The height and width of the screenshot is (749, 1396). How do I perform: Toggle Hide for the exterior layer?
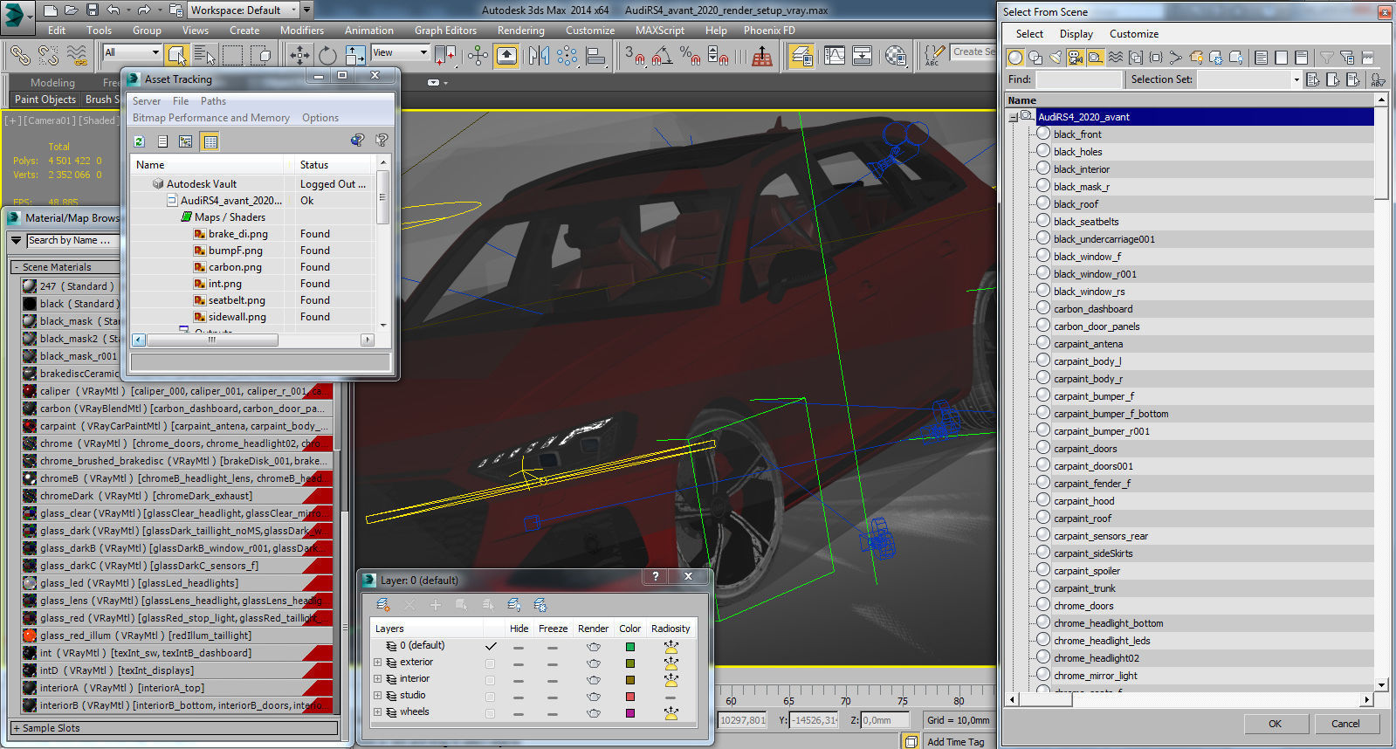click(x=519, y=663)
